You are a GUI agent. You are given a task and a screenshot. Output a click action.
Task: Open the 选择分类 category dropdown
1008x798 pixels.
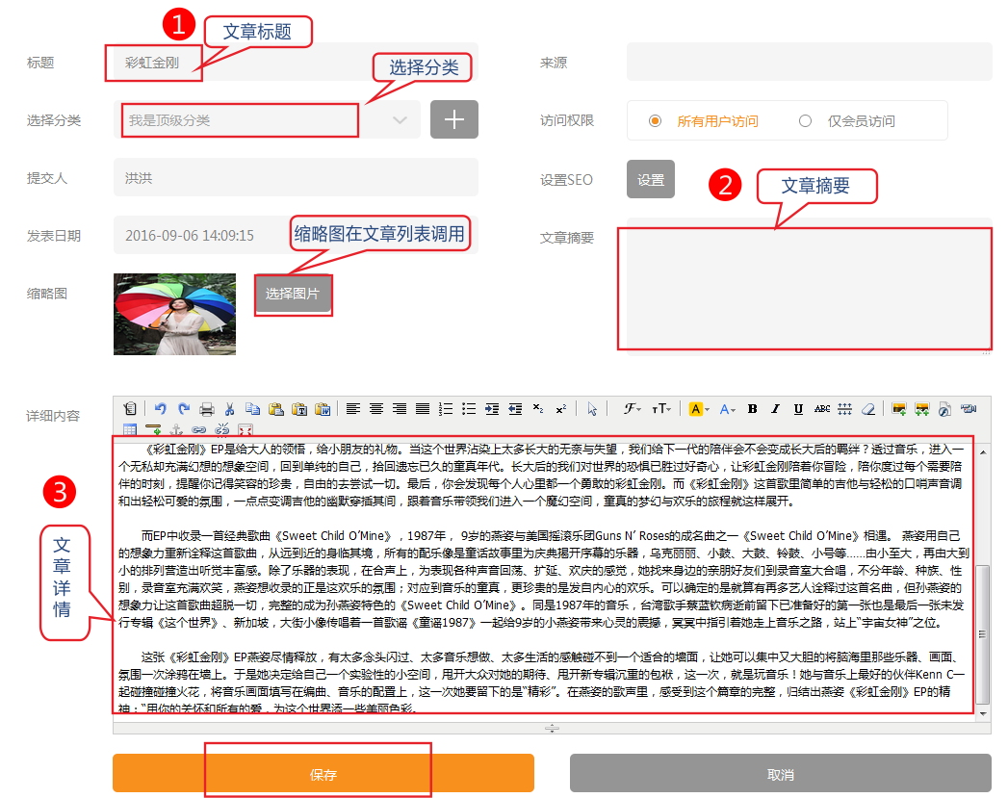(x=266, y=120)
